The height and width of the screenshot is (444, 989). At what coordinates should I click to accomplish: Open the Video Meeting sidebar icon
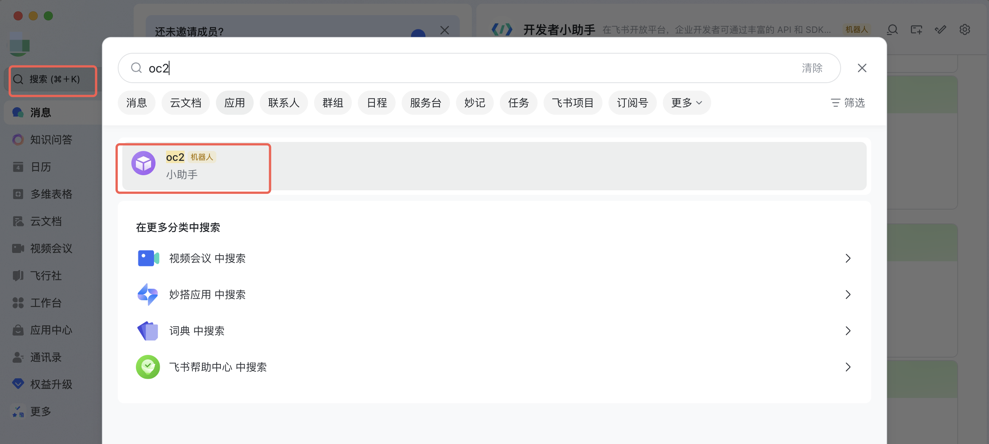click(x=18, y=248)
